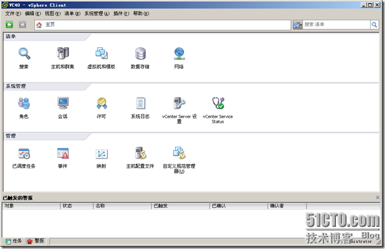The image size is (385, 249).
Task: Open 许可 licensing icon
Action: [x=102, y=103]
